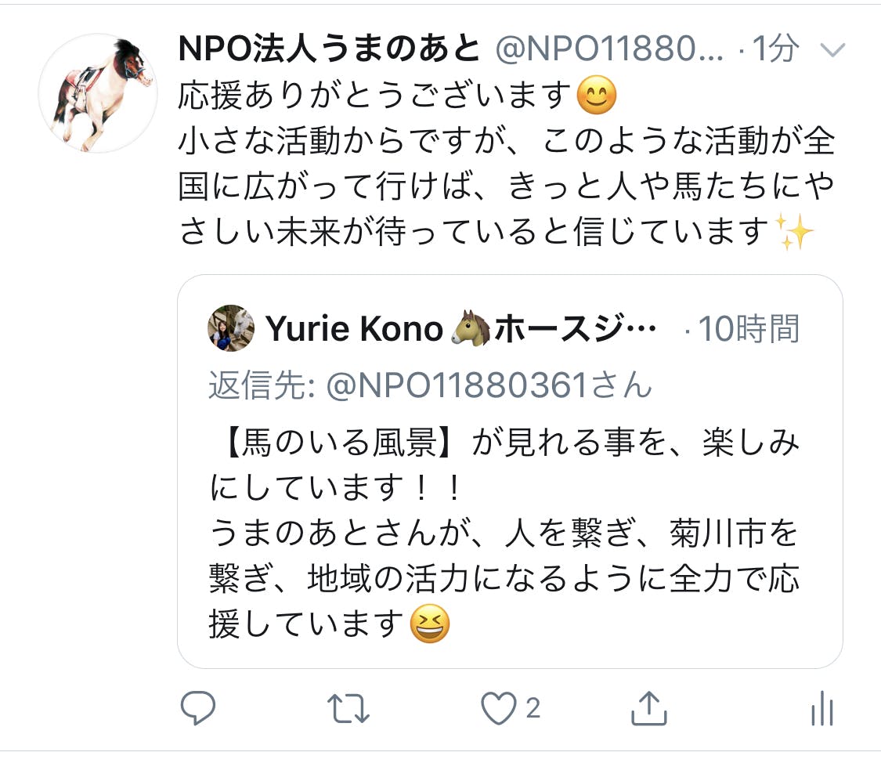Open Yurie Kono's small profile picture

point(231,328)
